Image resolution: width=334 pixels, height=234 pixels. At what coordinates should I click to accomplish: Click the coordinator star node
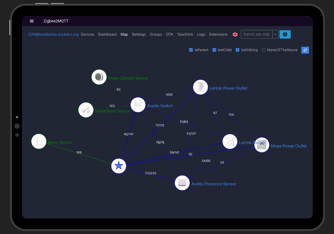tap(119, 166)
